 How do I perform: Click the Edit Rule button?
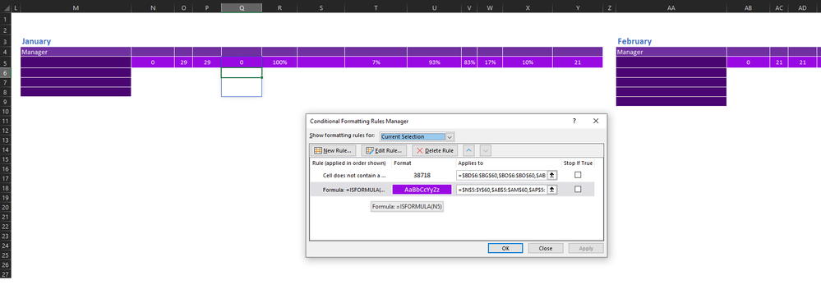click(x=384, y=151)
